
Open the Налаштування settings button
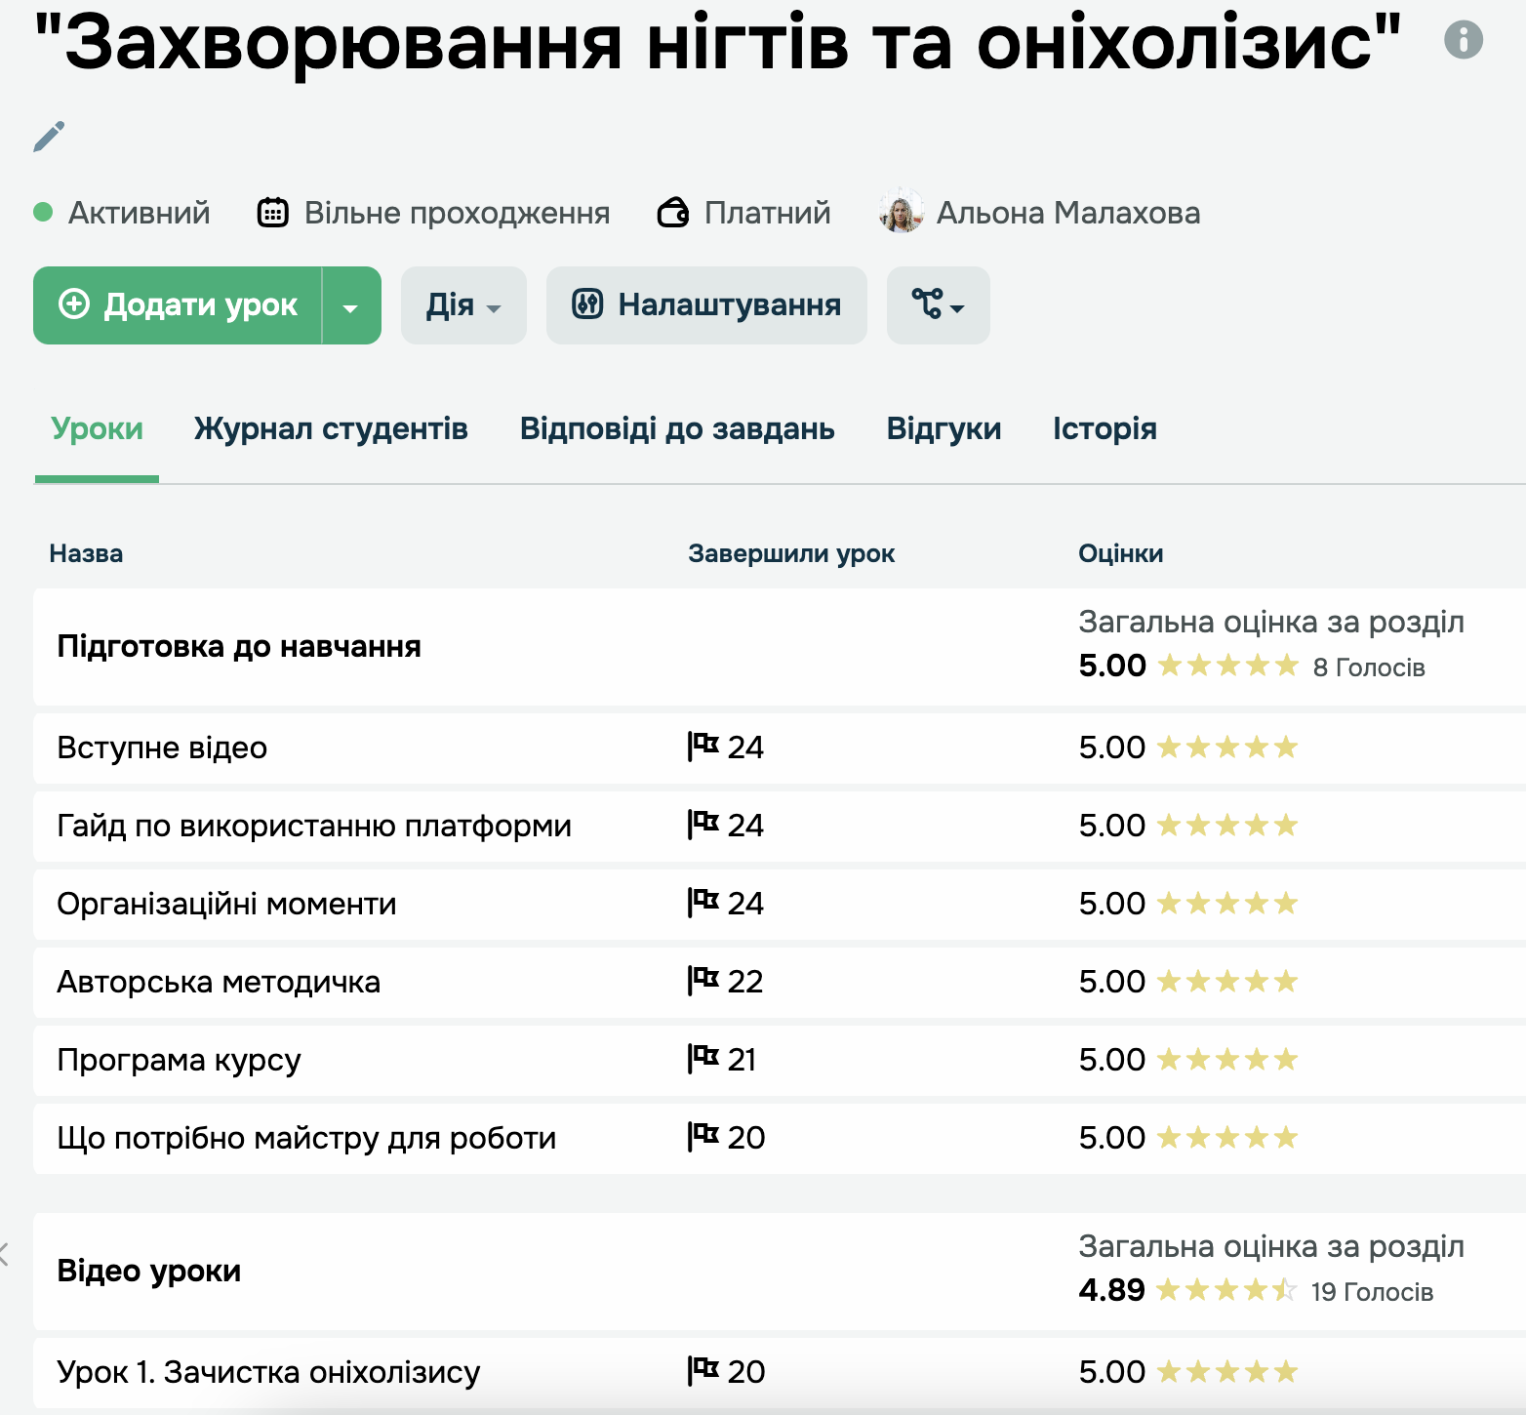click(x=706, y=306)
